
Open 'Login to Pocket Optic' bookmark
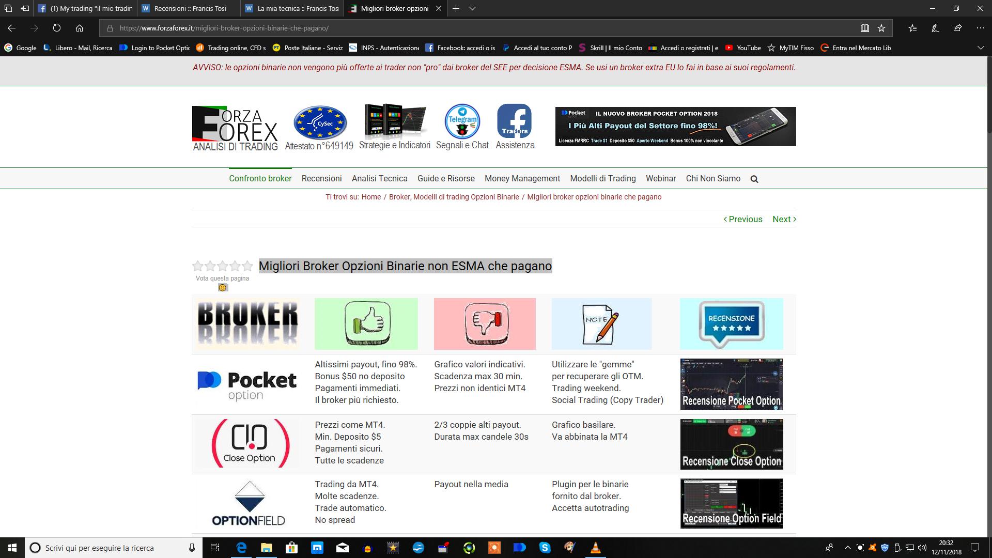pyautogui.click(x=154, y=48)
